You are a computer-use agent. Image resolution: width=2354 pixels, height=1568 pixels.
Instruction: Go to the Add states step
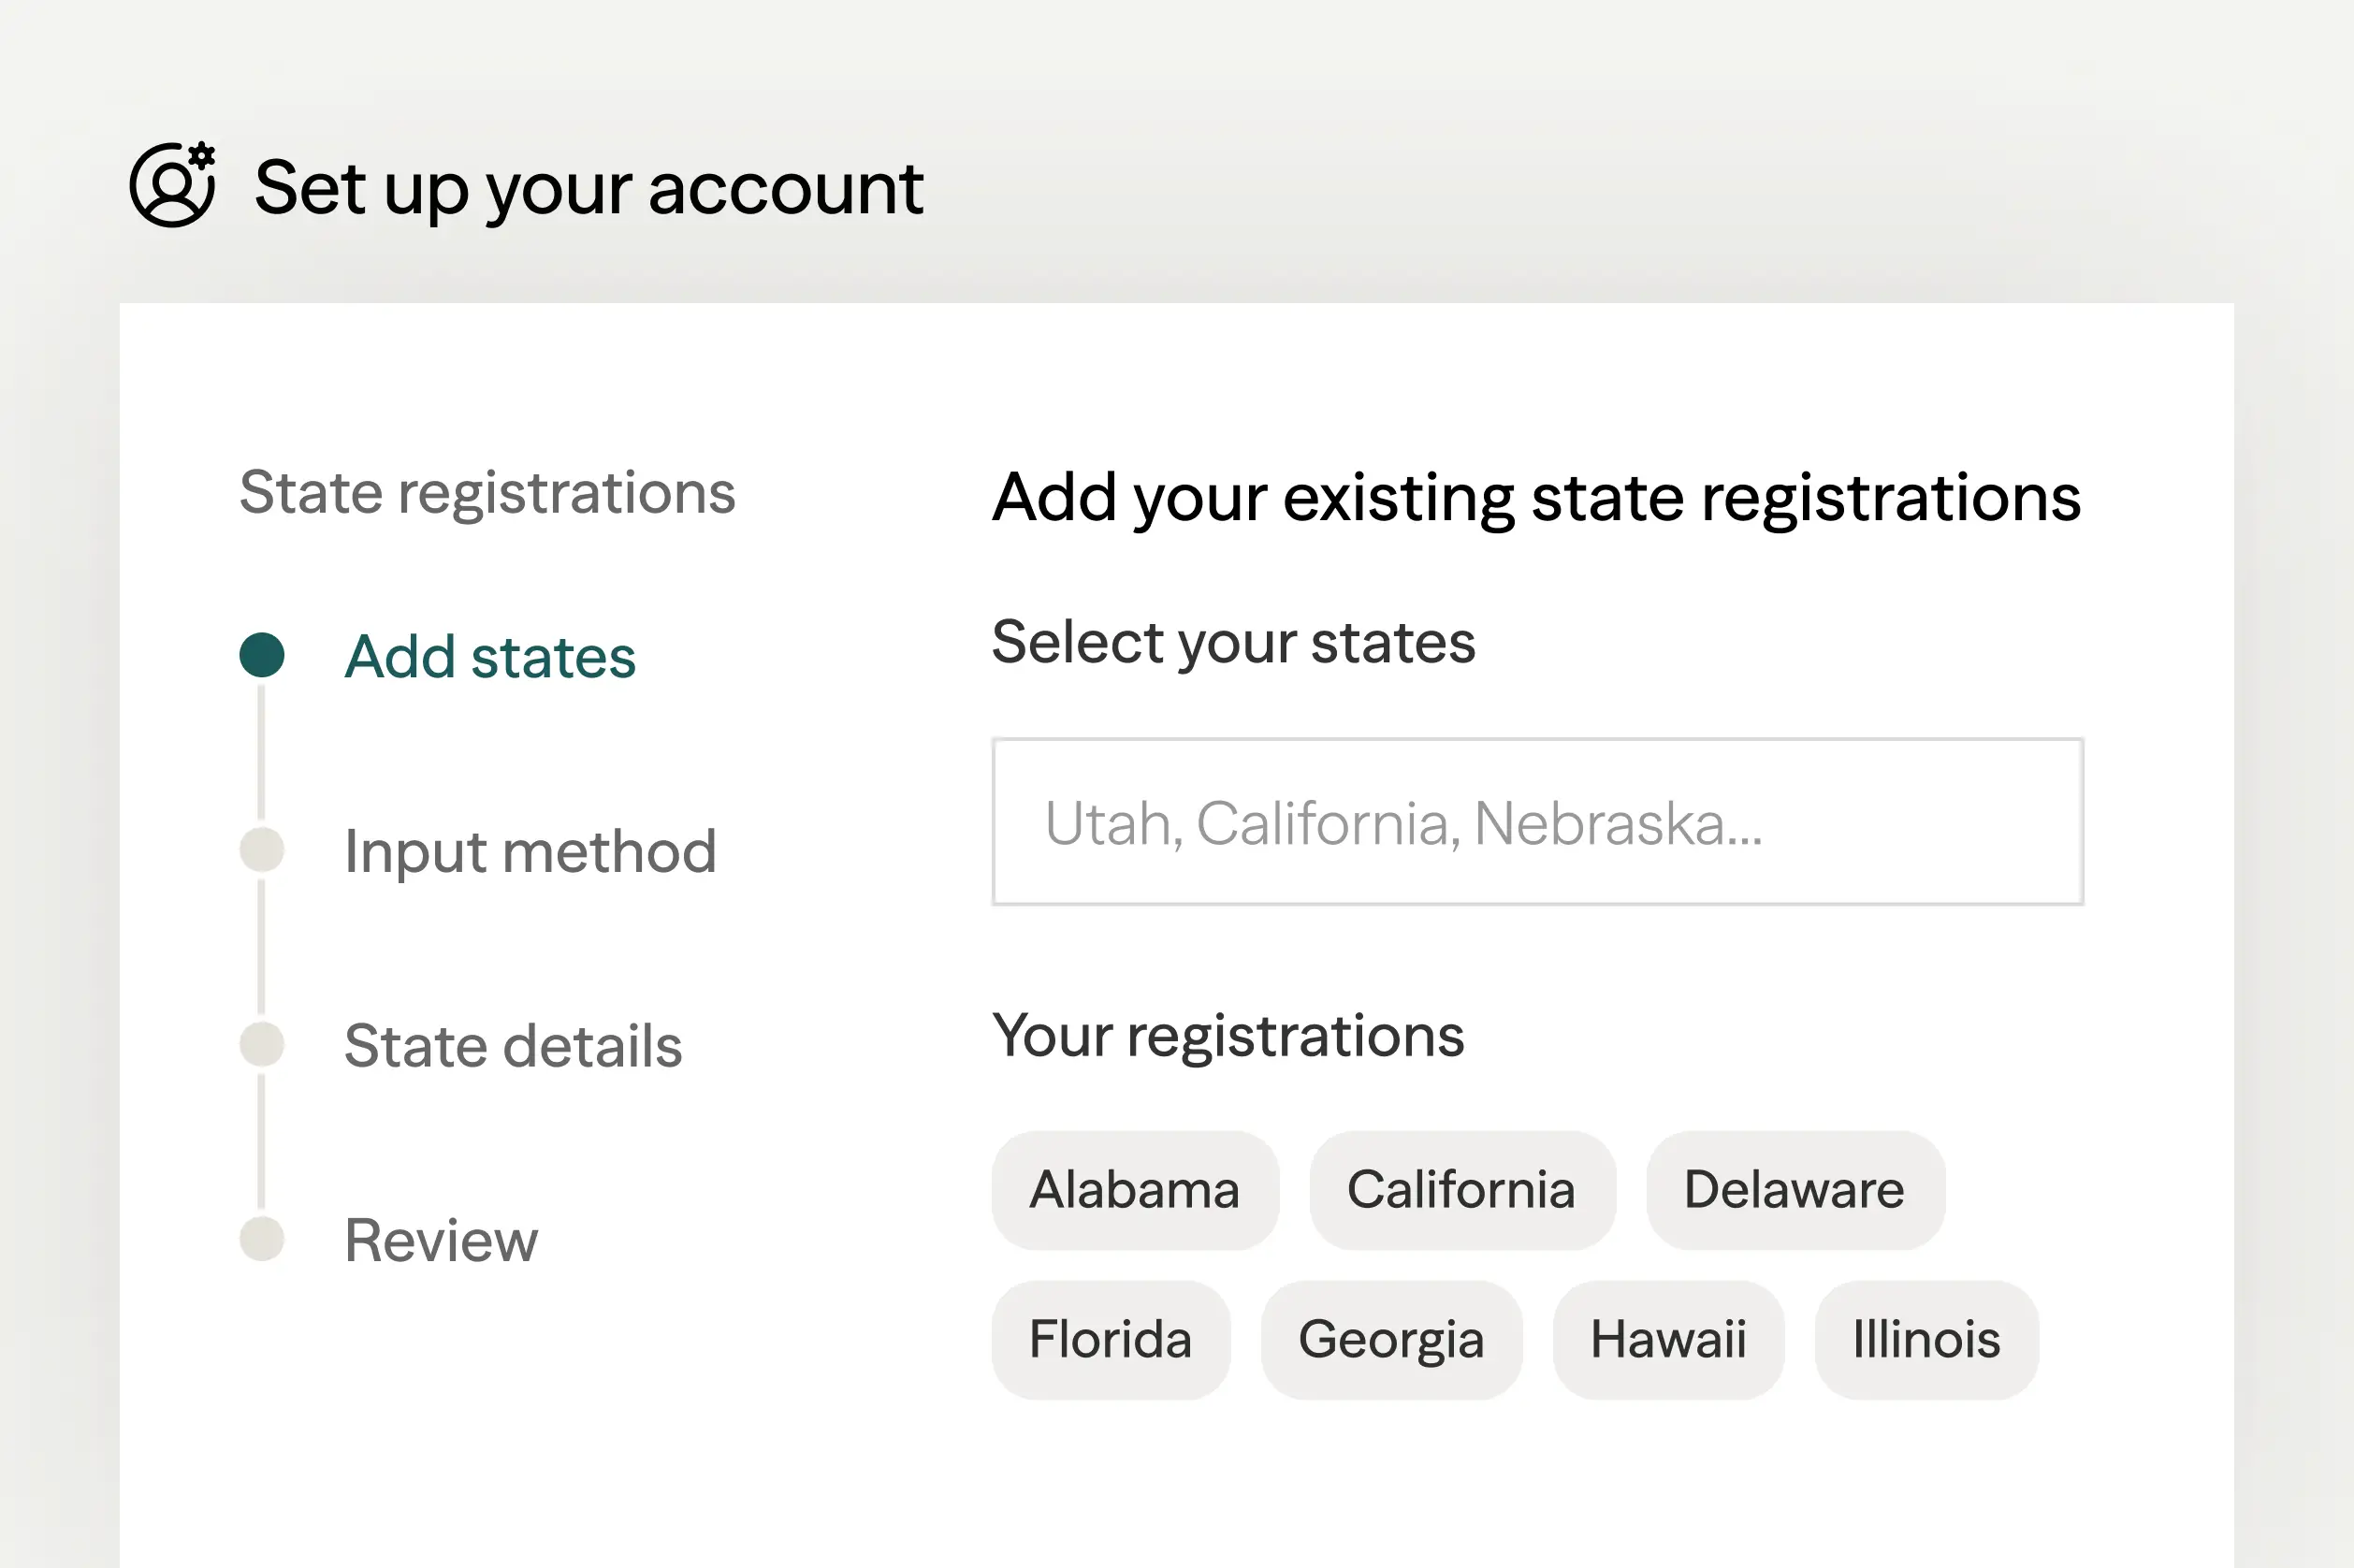[x=489, y=657]
